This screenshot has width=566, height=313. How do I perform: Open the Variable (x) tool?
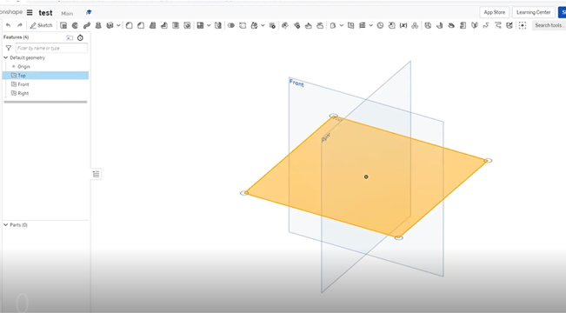[403, 25]
